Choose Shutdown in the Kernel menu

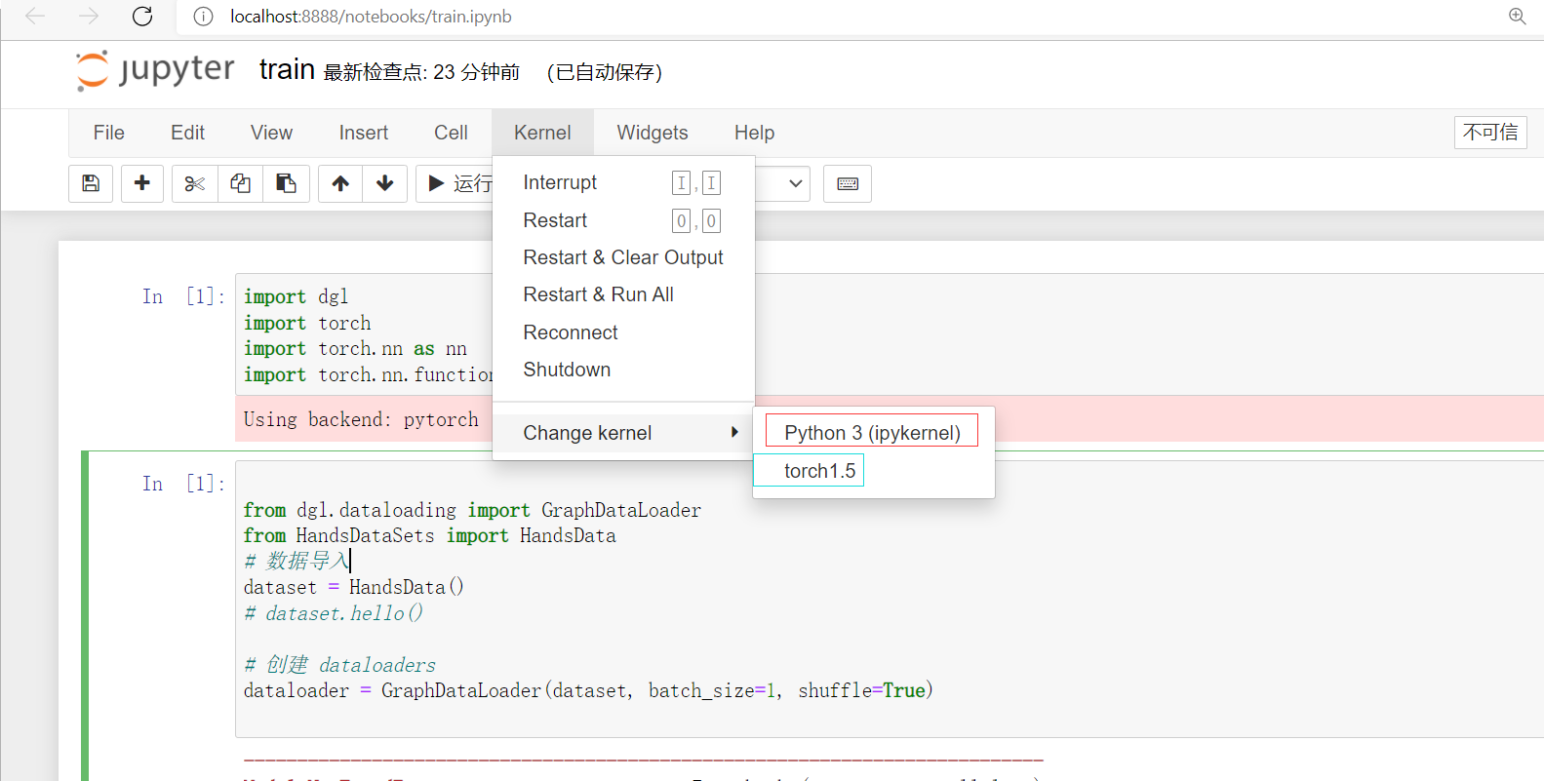click(623, 370)
